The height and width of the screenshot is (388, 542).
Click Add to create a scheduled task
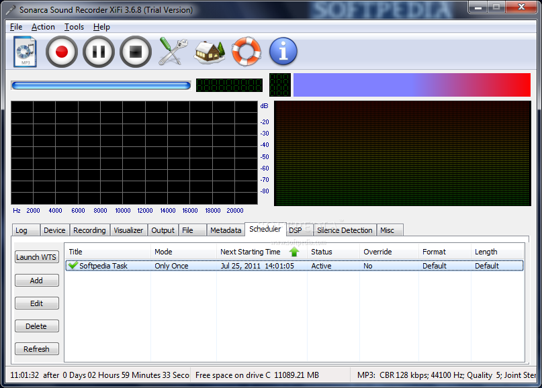coord(37,281)
